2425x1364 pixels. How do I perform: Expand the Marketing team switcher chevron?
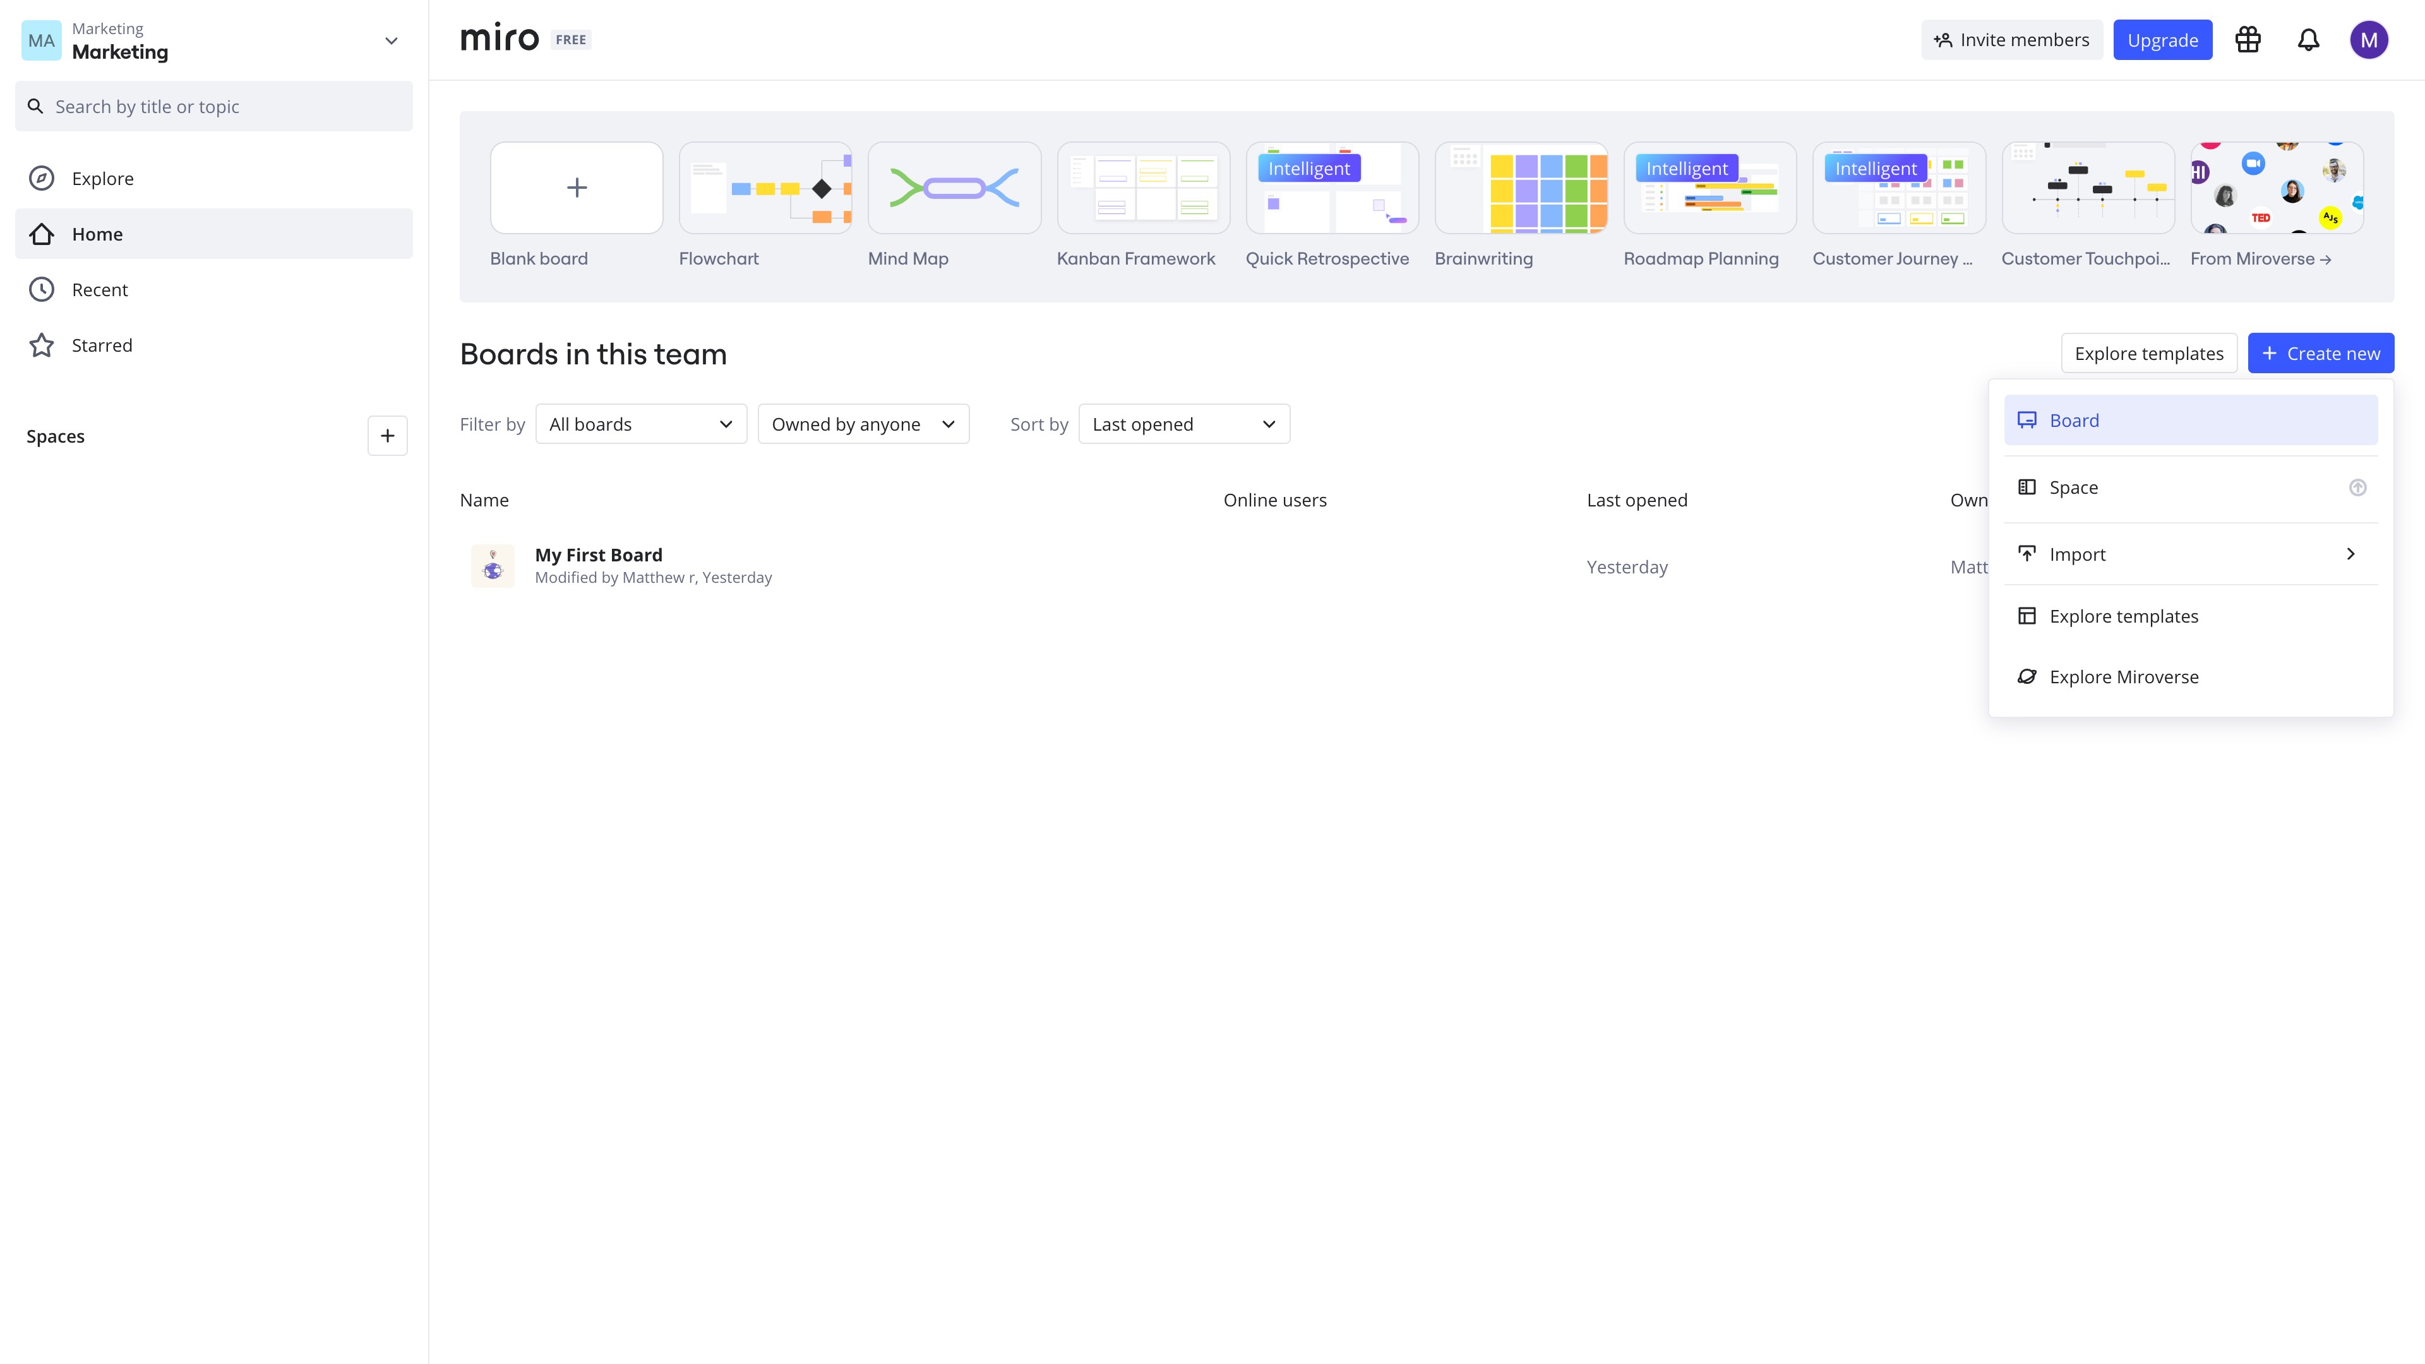coord(392,40)
